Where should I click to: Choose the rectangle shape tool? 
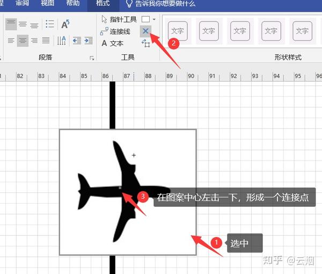pyautogui.click(x=145, y=19)
